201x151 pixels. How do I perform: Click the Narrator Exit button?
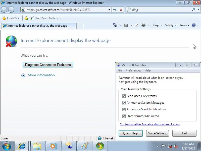[184, 133]
